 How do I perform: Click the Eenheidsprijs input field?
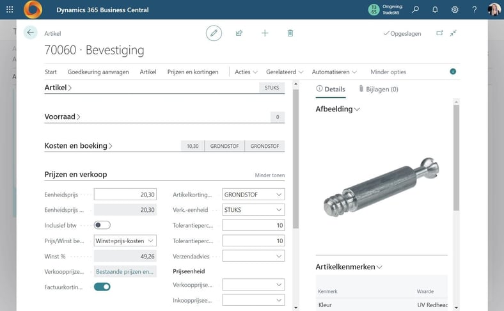point(125,195)
